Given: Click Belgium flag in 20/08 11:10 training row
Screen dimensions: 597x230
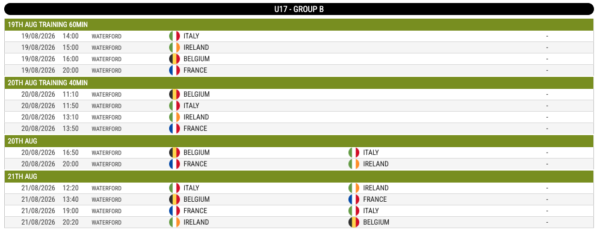Looking at the screenshot, I should (175, 94).
